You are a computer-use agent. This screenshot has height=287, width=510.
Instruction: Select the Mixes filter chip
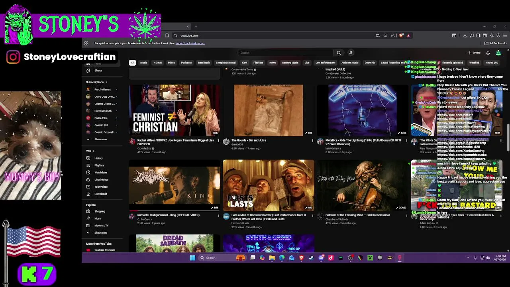click(171, 63)
